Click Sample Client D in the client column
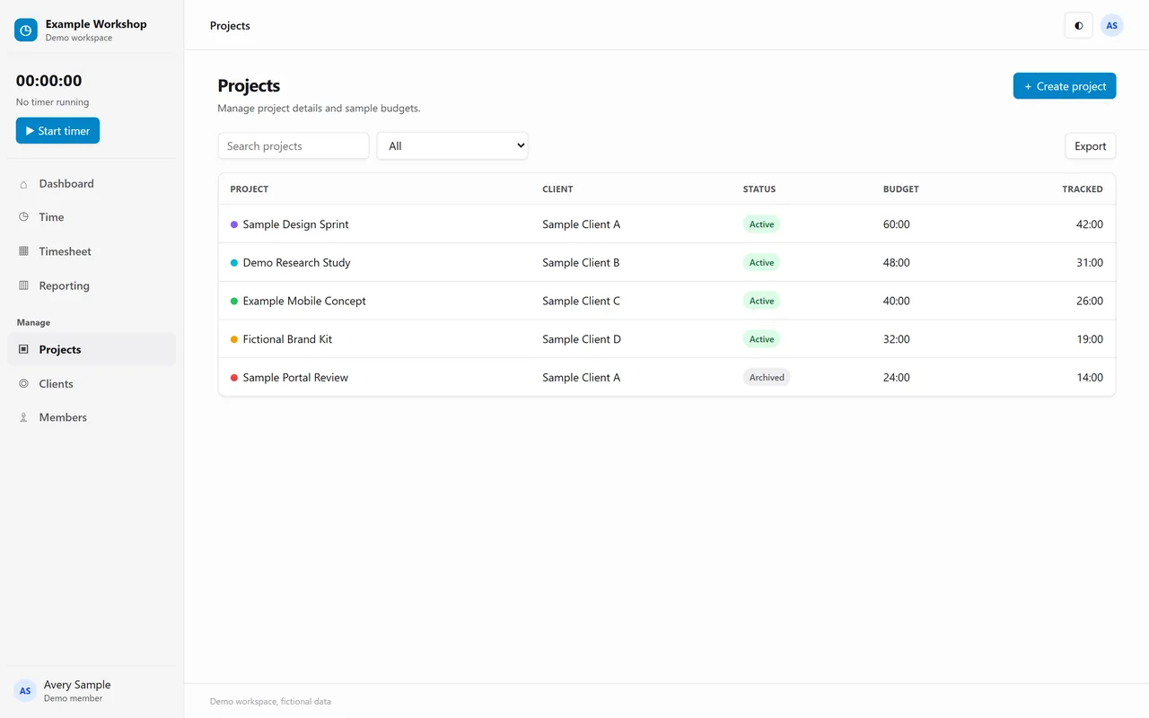Viewport: 1149px width, 718px height. [x=582, y=339]
